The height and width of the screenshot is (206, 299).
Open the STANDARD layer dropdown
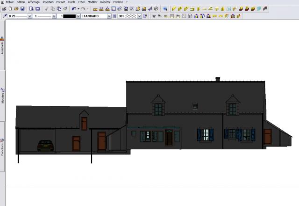point(109,16)
